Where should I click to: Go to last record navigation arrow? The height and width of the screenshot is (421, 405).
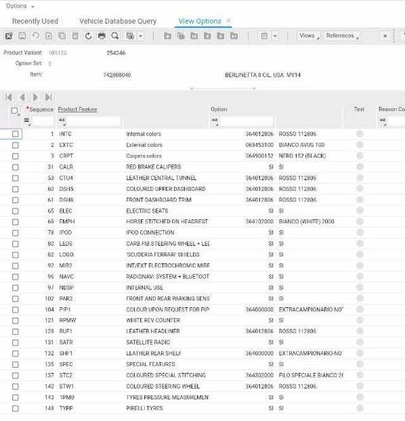point(49,97)
